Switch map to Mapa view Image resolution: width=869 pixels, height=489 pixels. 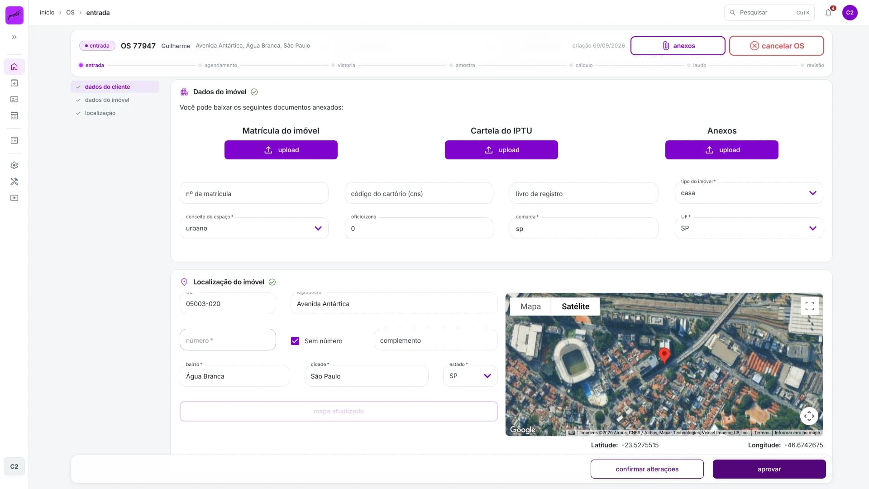(x=530, y=307)
